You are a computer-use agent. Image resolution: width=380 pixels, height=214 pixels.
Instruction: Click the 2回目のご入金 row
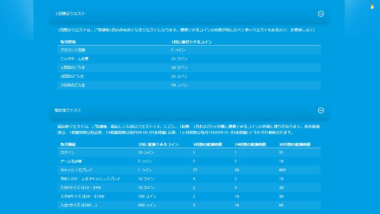click(189, 77)
